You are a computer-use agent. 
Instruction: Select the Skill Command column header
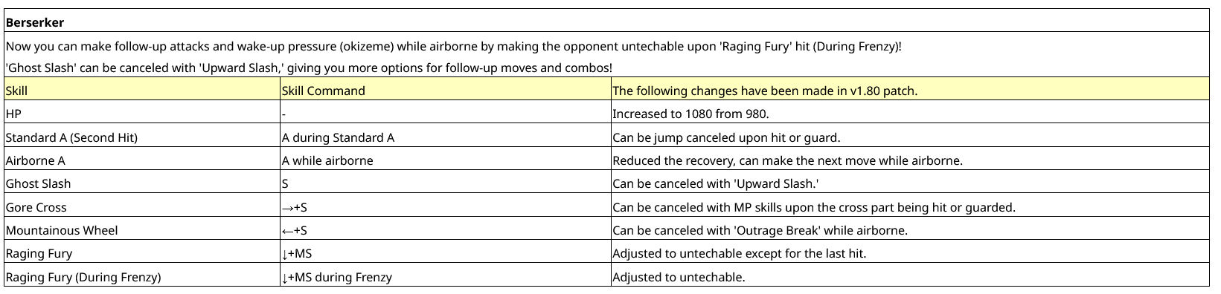tap(446, 91)
